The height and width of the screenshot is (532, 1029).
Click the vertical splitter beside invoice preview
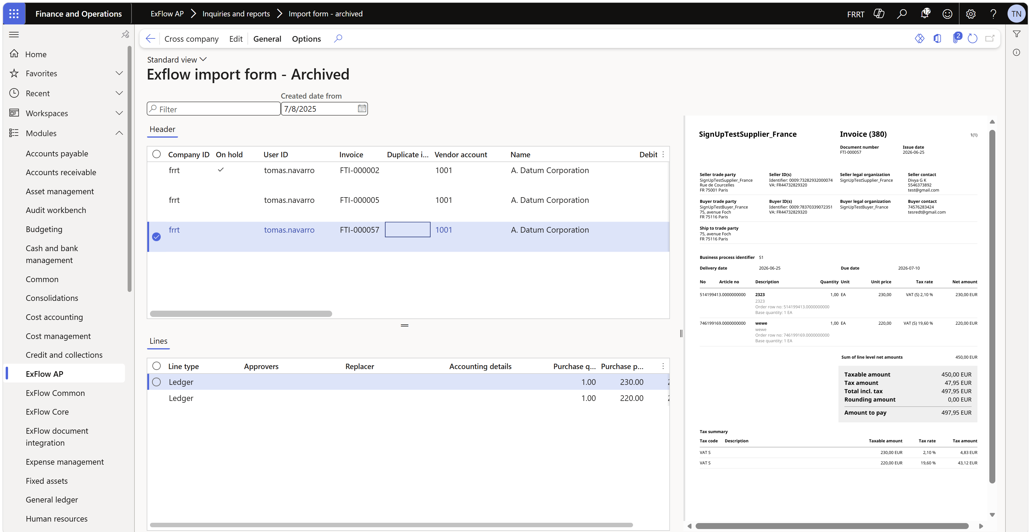pyautogui.click(x=681, y=333)
